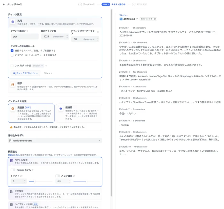Select the 全文検索 full-text search icon
The width and height of the screenshot is (224, 209).
tap(12, 191)
